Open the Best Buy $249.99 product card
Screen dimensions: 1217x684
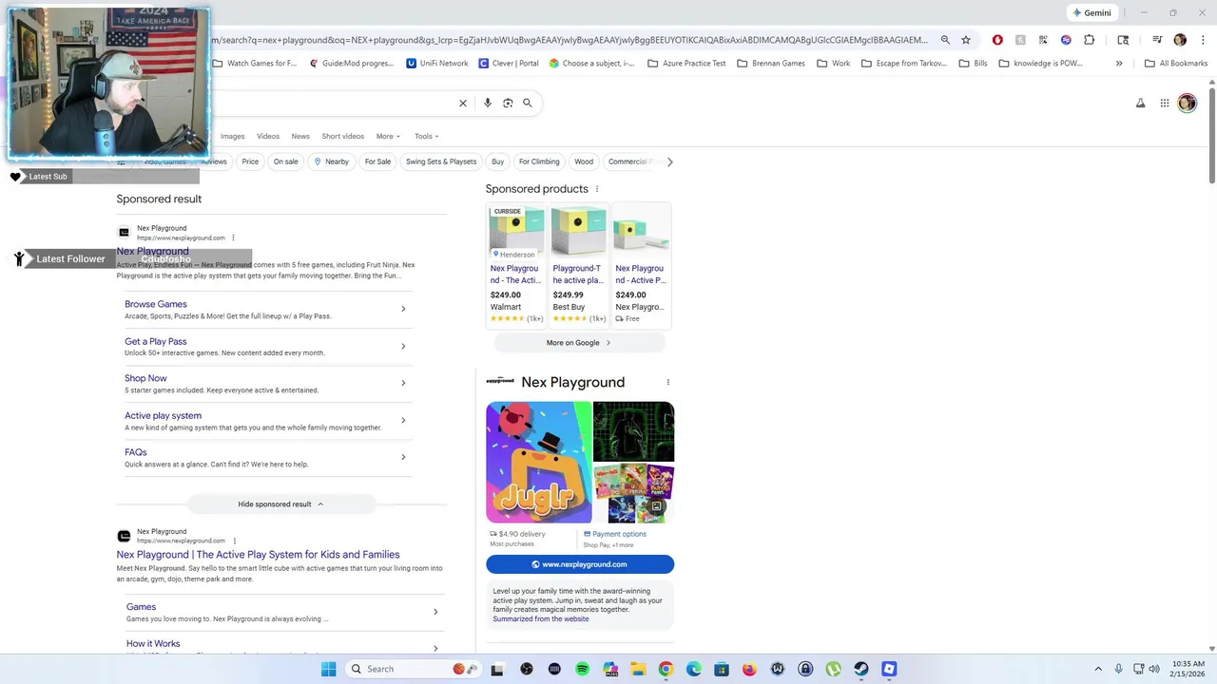578,265
